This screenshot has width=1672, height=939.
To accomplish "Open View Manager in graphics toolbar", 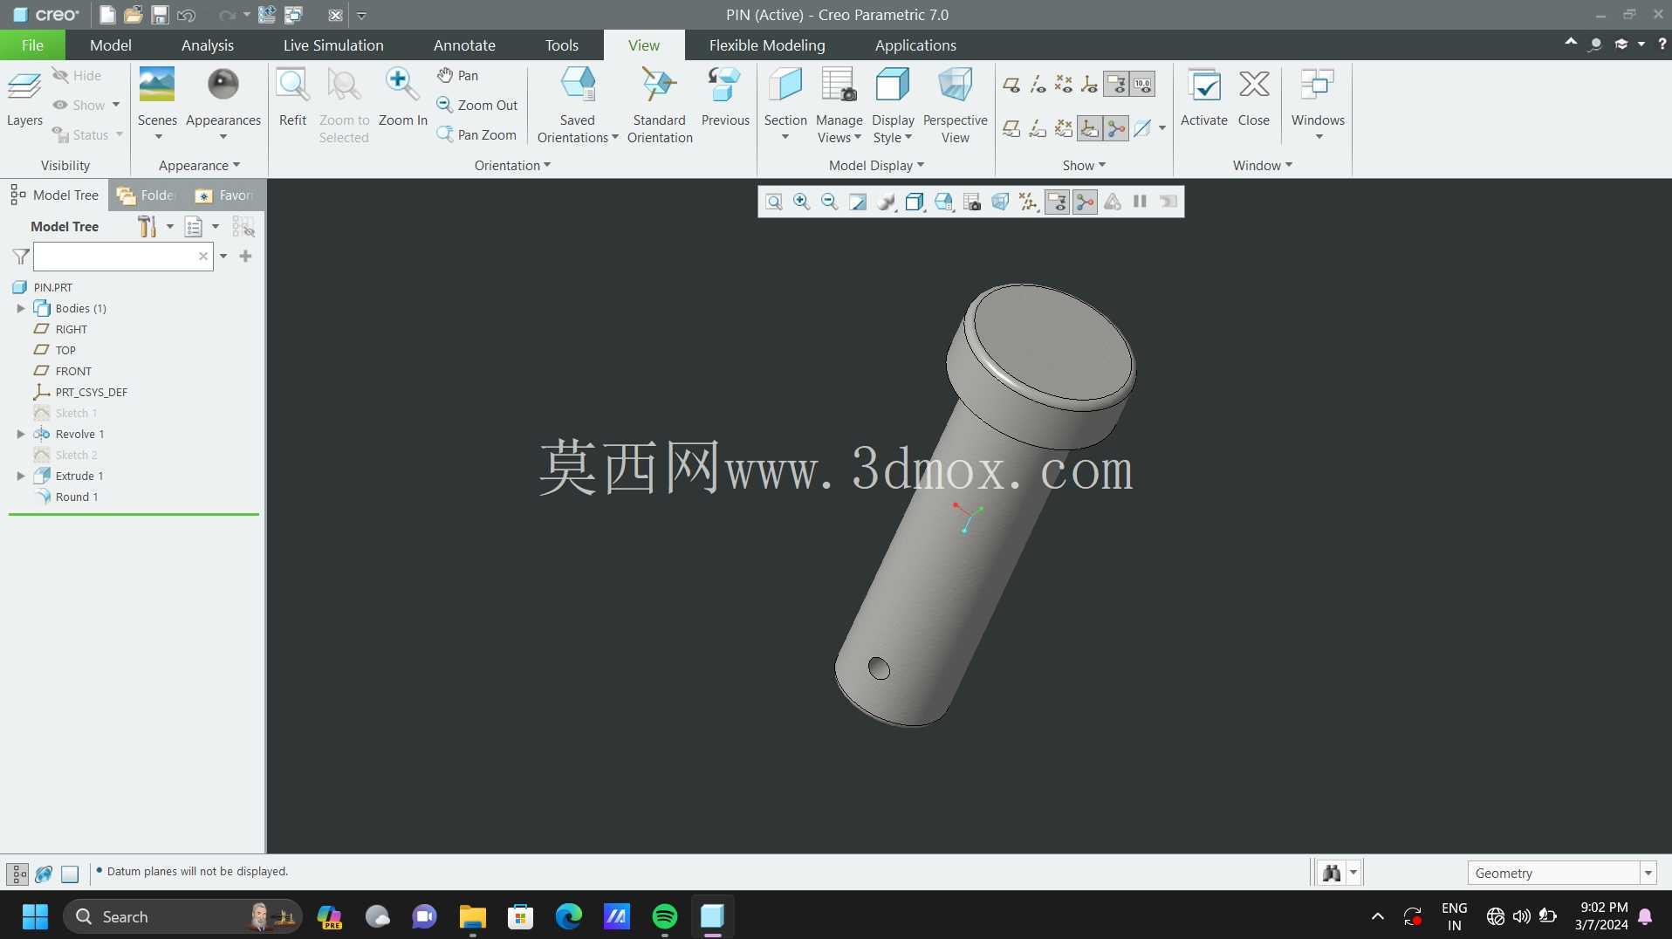I will (x=972, y=202).
